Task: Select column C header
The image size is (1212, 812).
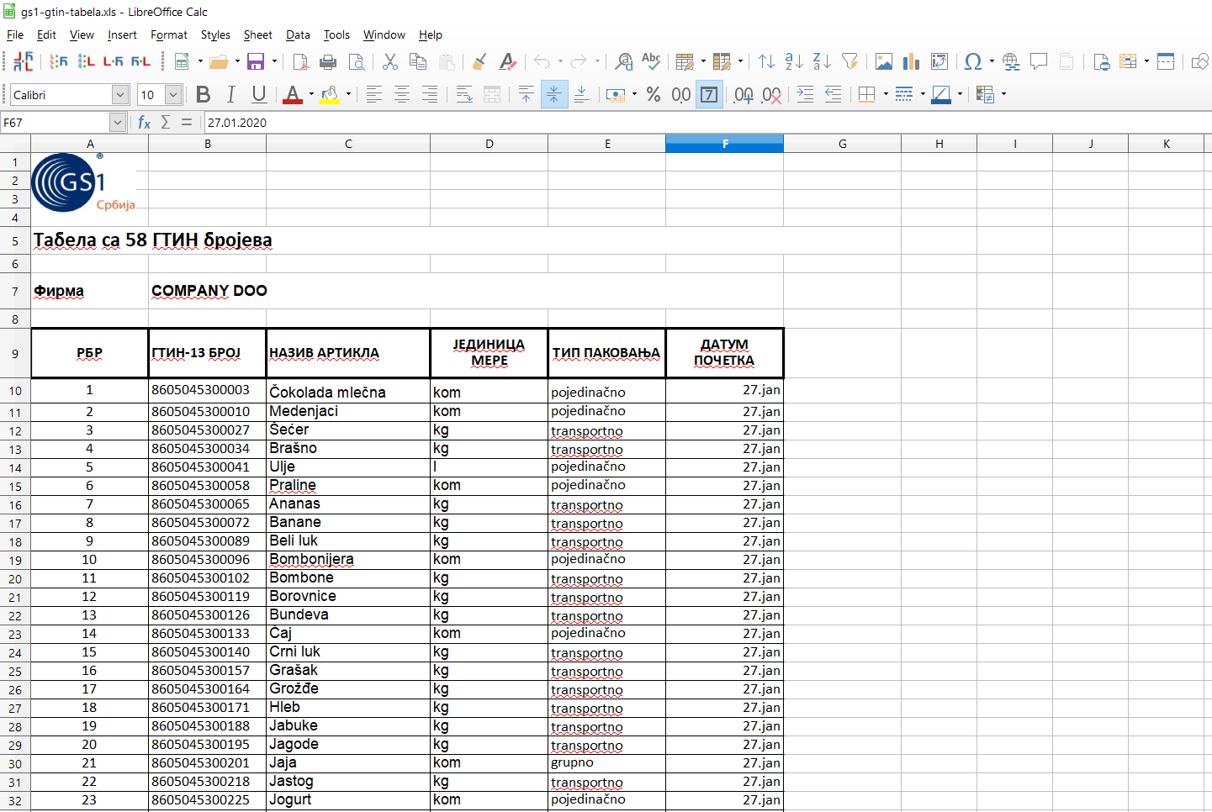Action: click(x=348, y=144)
